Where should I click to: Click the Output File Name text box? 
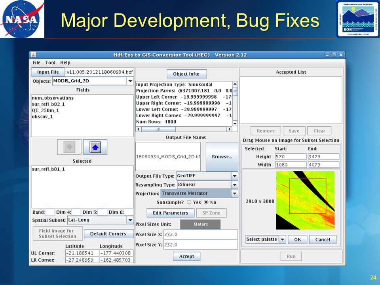click(x=168, y=157)
